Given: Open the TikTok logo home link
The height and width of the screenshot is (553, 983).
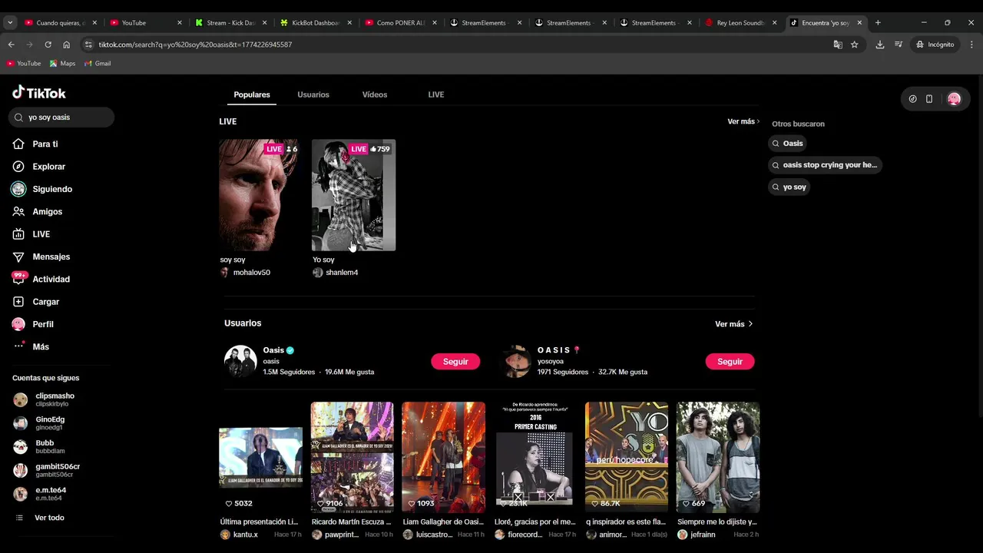Looking at the screenshot, I should click(x=39, y=93).
